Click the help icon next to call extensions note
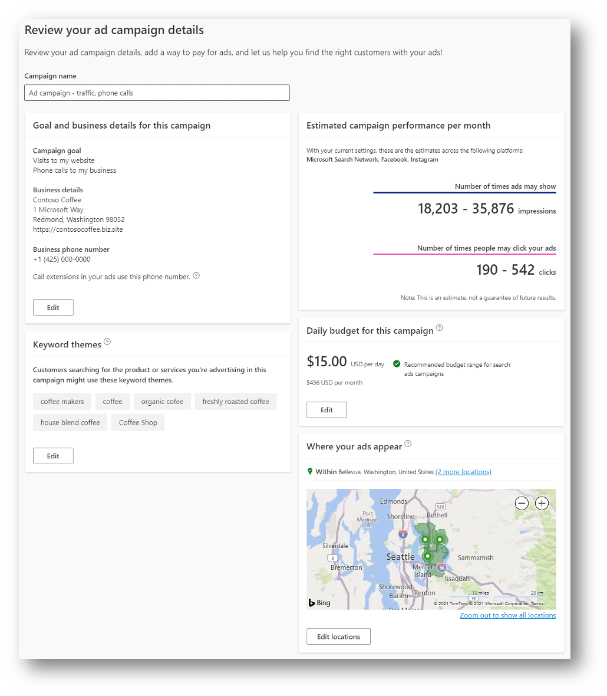Image resolution: width=607 pixels, height=696 pixels. (196, 275)
